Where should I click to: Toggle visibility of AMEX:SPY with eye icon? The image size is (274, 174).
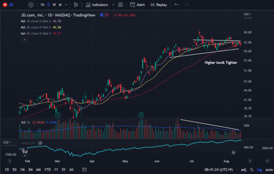[40, 143]
